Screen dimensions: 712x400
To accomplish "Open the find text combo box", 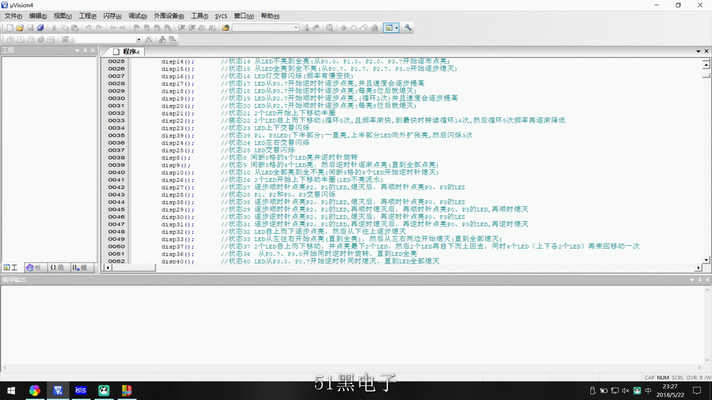I will [x=266, y=28].
